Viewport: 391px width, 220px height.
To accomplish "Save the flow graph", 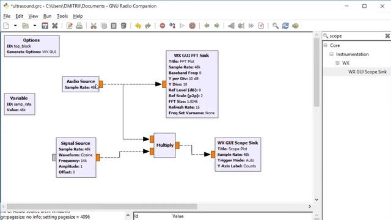I will tap(45, 26).
